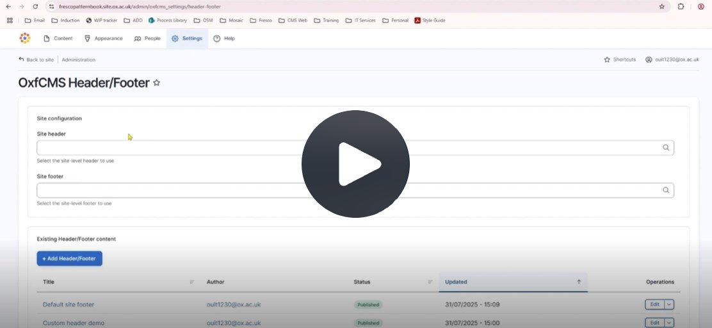Open the Shortcuts menu
The height and width of the screenshot is (328, 712).
click(x=620, y=60)
